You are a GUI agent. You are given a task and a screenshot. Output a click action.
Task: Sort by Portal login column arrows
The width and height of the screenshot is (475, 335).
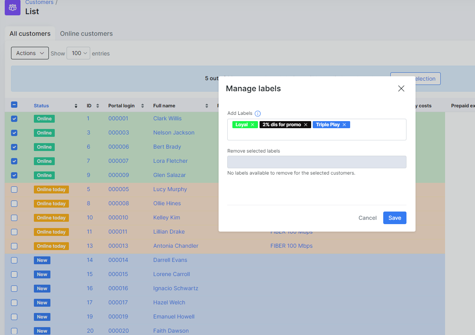143,106
